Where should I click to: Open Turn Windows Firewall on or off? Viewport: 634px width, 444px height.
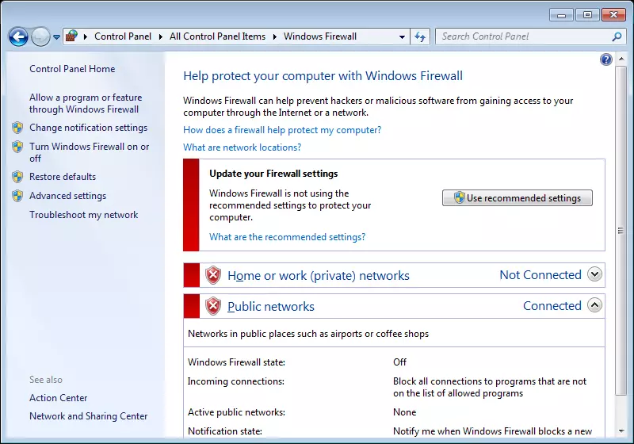pos(89,152)
